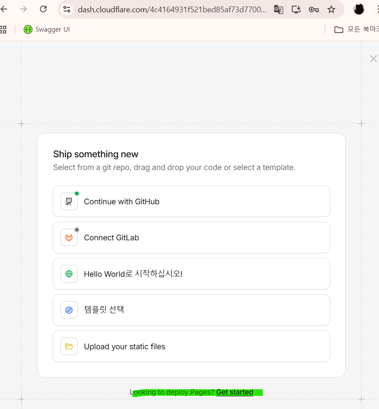Click the GitHub cat icon
379x409 pixels.
(69, 201)
